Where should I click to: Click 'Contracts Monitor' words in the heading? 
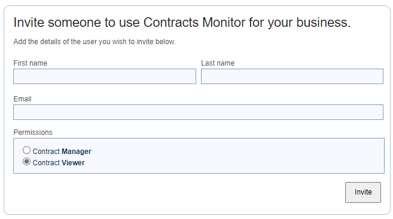pos(194,23)
